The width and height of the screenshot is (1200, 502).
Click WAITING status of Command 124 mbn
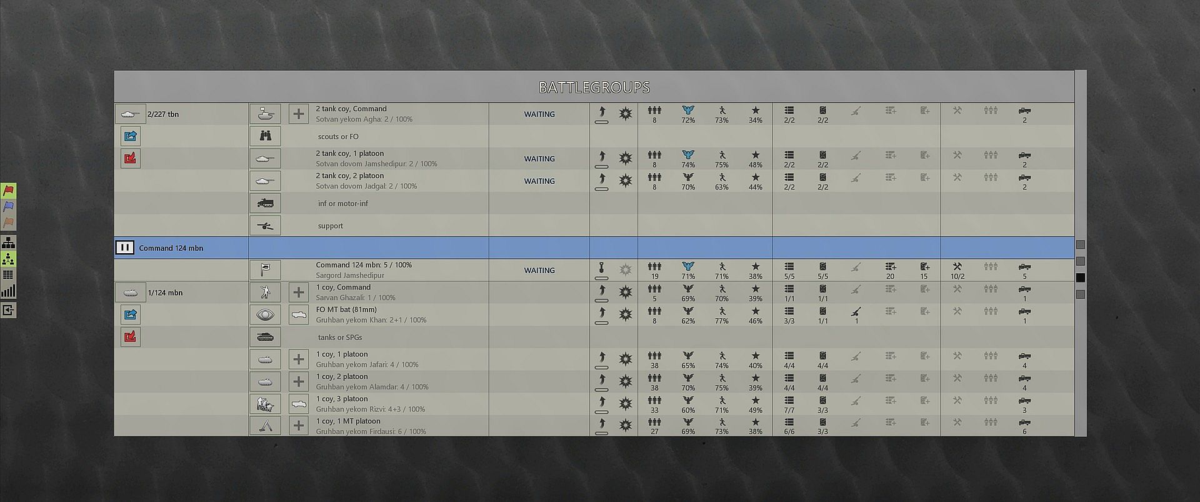click(x=539, y=270)
